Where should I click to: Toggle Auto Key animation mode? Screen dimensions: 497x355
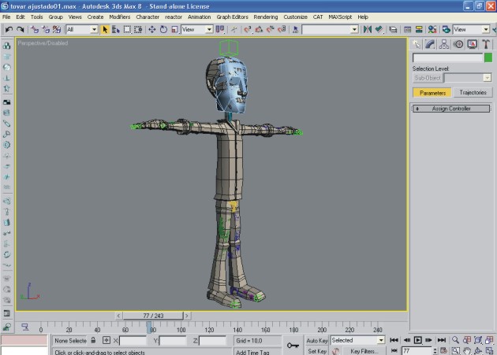(316, 341)
